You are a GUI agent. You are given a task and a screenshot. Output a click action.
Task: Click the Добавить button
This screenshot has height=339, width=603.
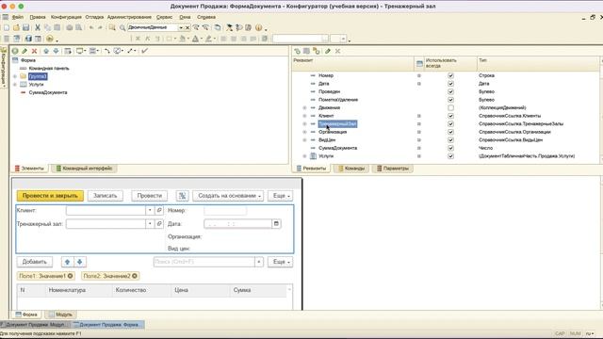pyautogui.click(x=35, y=262)
